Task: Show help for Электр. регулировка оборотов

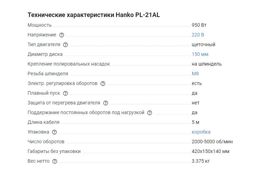Action: pyautogui.click(x=103, y=84)
